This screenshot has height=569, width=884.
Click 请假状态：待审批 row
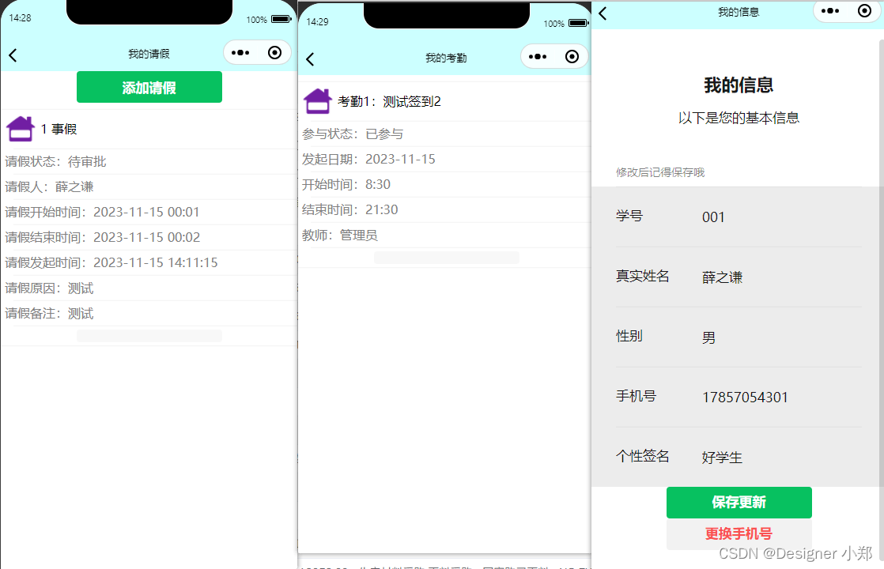point(149,162)
